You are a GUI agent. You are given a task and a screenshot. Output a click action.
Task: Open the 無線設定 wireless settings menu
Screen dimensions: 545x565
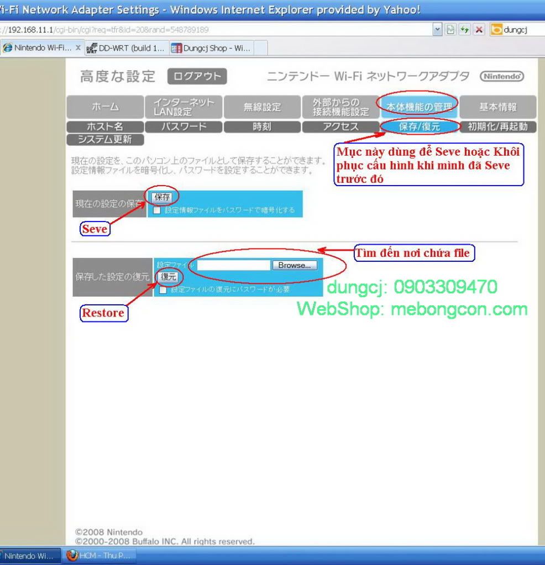[262, 107]
